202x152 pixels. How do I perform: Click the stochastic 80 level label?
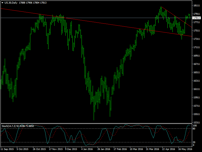coord(194,129)
